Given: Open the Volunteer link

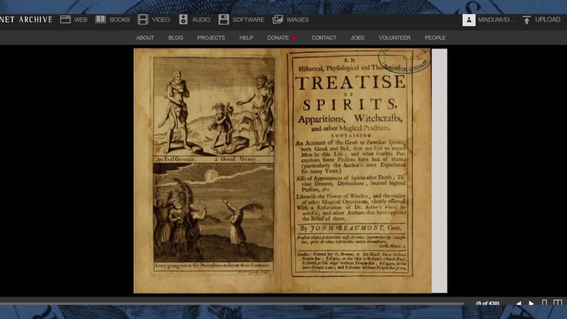Looking at the screenshot, I should [394, 38].
